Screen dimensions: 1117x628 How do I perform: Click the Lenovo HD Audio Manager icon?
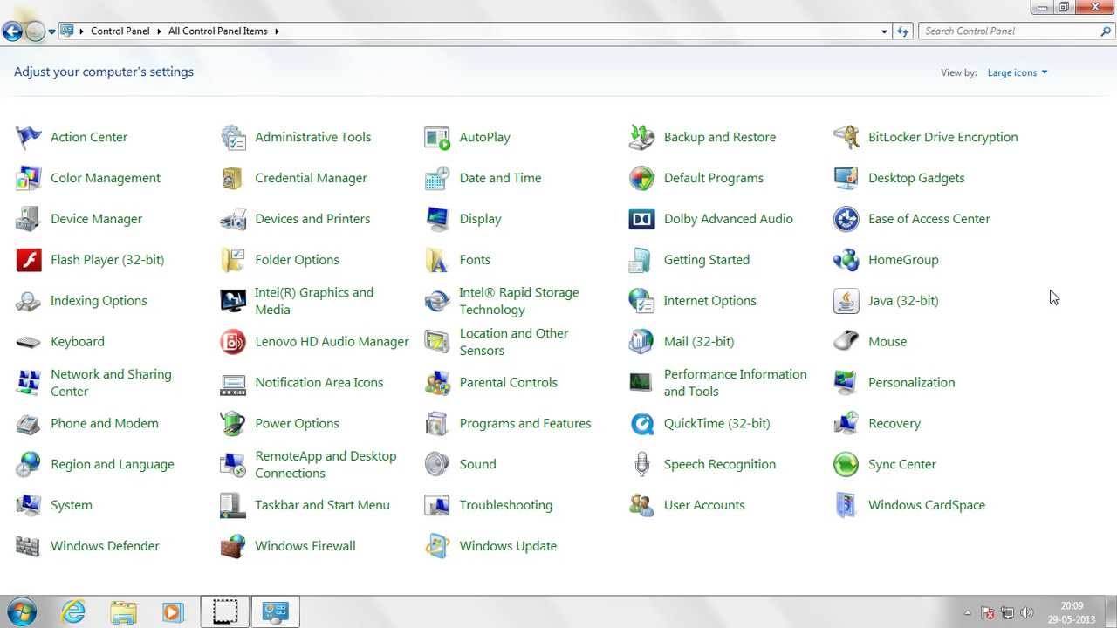[x=233, y=342]
